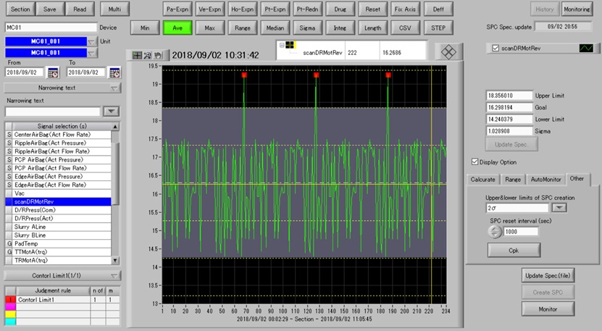Click the Fix Axis button
This screenshot has height=331, width=602.
coord(405,9)
